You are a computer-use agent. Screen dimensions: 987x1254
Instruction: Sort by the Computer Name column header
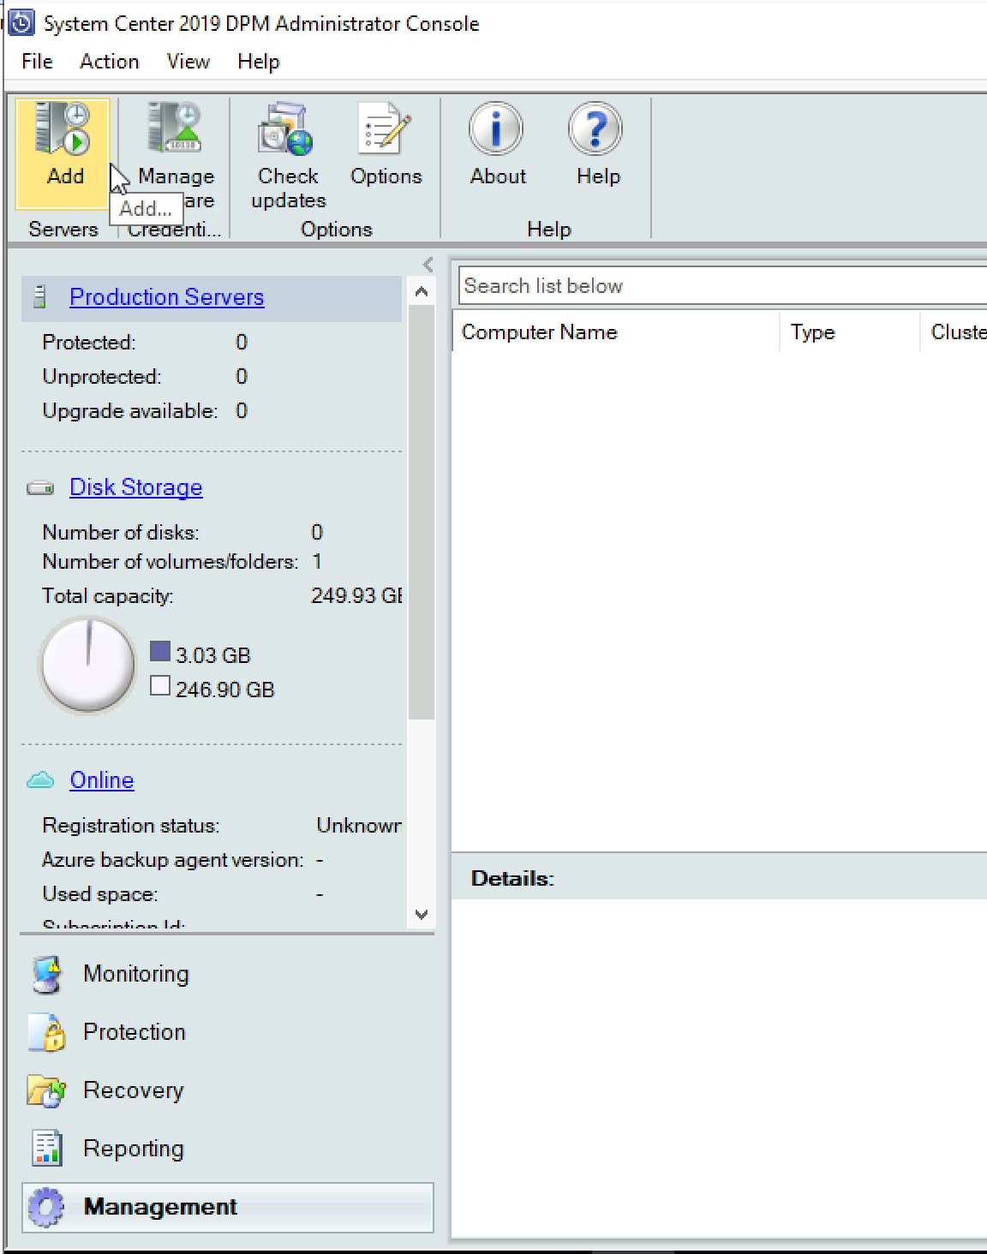coord(616,332)
